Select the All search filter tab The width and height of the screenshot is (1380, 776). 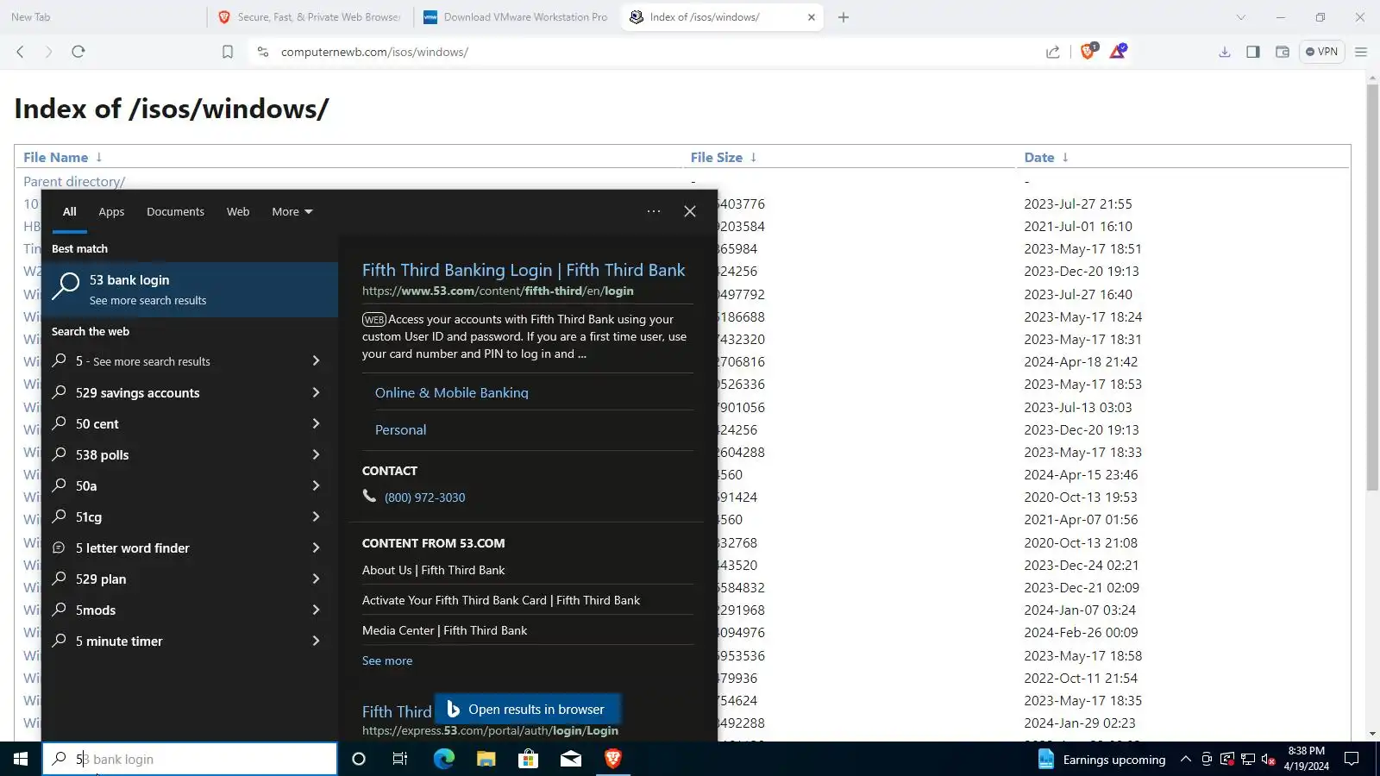tap(70, 211)
